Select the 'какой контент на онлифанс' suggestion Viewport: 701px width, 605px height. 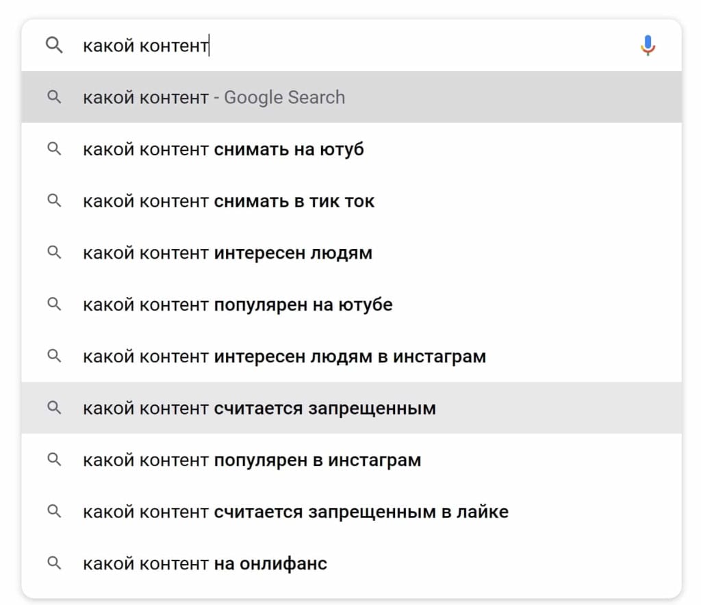pyautogui.click(x=205, y=563)
